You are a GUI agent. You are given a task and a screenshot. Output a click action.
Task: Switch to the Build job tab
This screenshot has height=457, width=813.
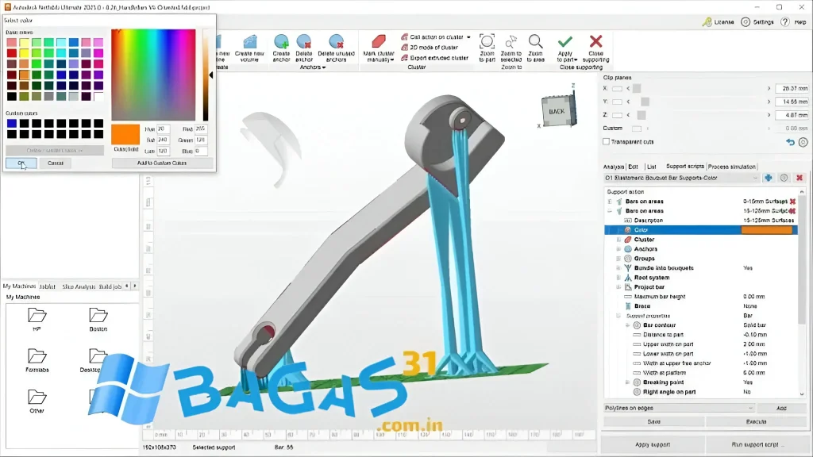click(110, 286)
